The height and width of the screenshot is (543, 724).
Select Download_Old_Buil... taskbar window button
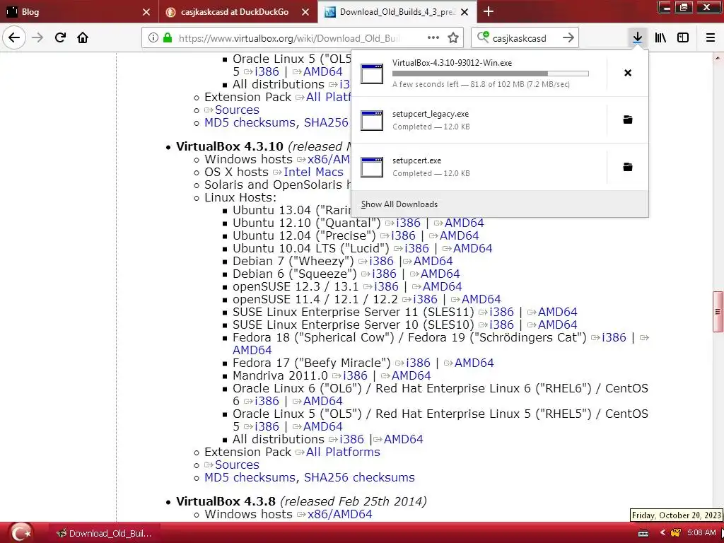point(105,533)
